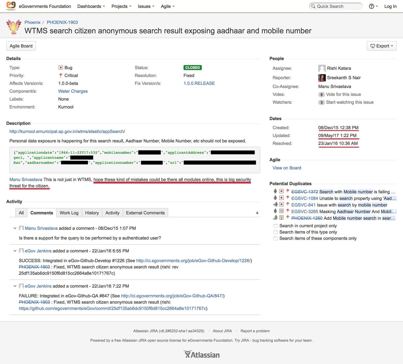This screenshot has height=364, width=403.
Task: Open the Agile dropdown menu
Action: coord(168,6)
